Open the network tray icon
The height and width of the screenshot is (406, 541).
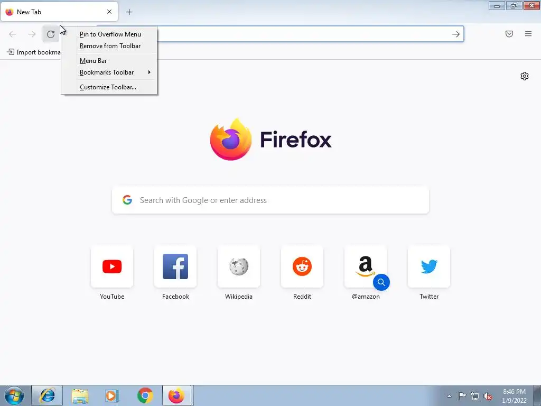[x=475, y=396]
